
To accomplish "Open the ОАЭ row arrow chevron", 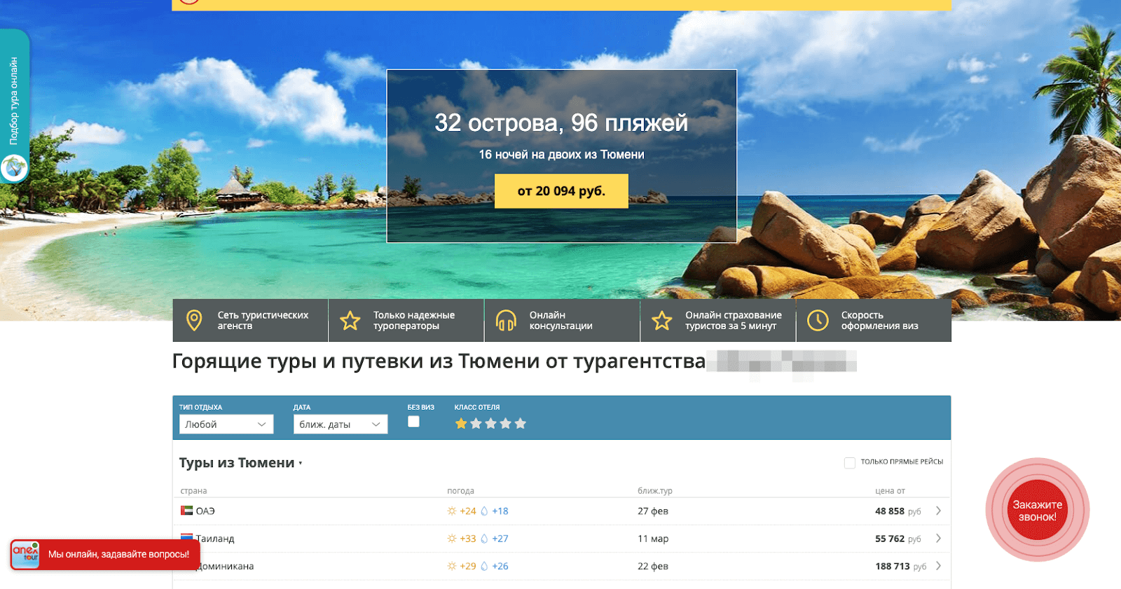I will tap(938, 511).
